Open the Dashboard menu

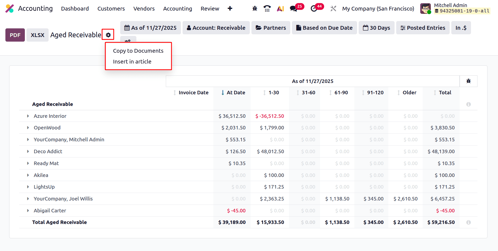tap(75, 9)
